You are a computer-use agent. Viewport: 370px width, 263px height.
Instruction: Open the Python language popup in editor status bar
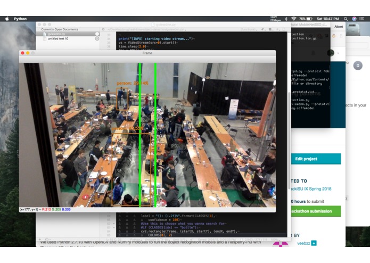(136, 240)
